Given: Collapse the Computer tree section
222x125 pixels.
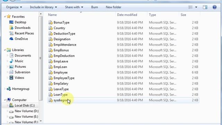Looking at the screenshot, I should [5, 100].
